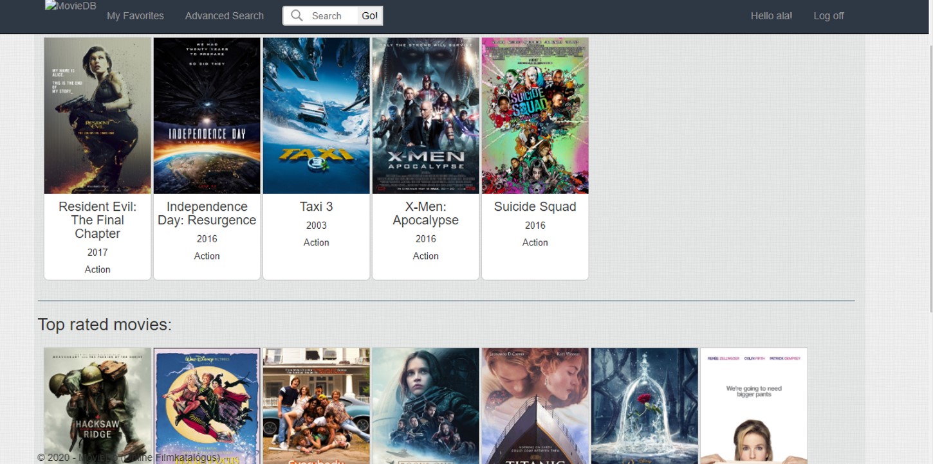Click title text Independence Day: Resurgence

pyautogui.click(x=207, y=213)
